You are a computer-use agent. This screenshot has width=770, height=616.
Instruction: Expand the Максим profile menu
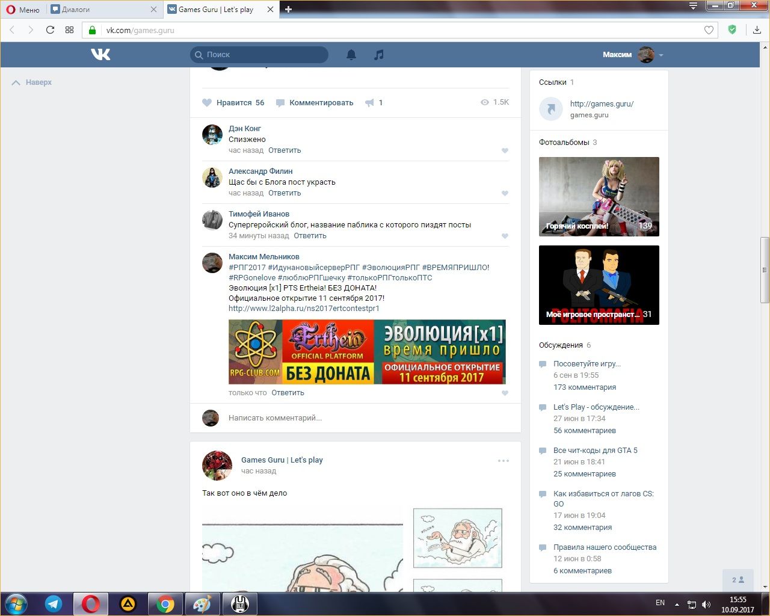tap(633, 55)
